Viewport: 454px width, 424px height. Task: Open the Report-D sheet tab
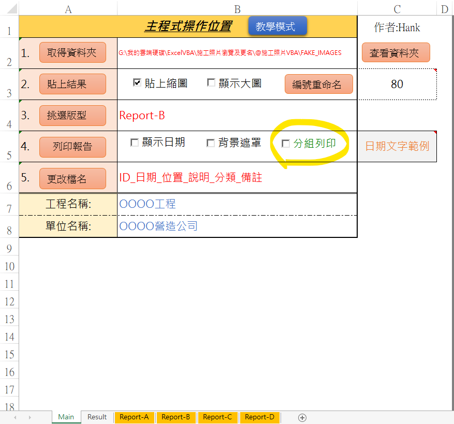[259, 417]
